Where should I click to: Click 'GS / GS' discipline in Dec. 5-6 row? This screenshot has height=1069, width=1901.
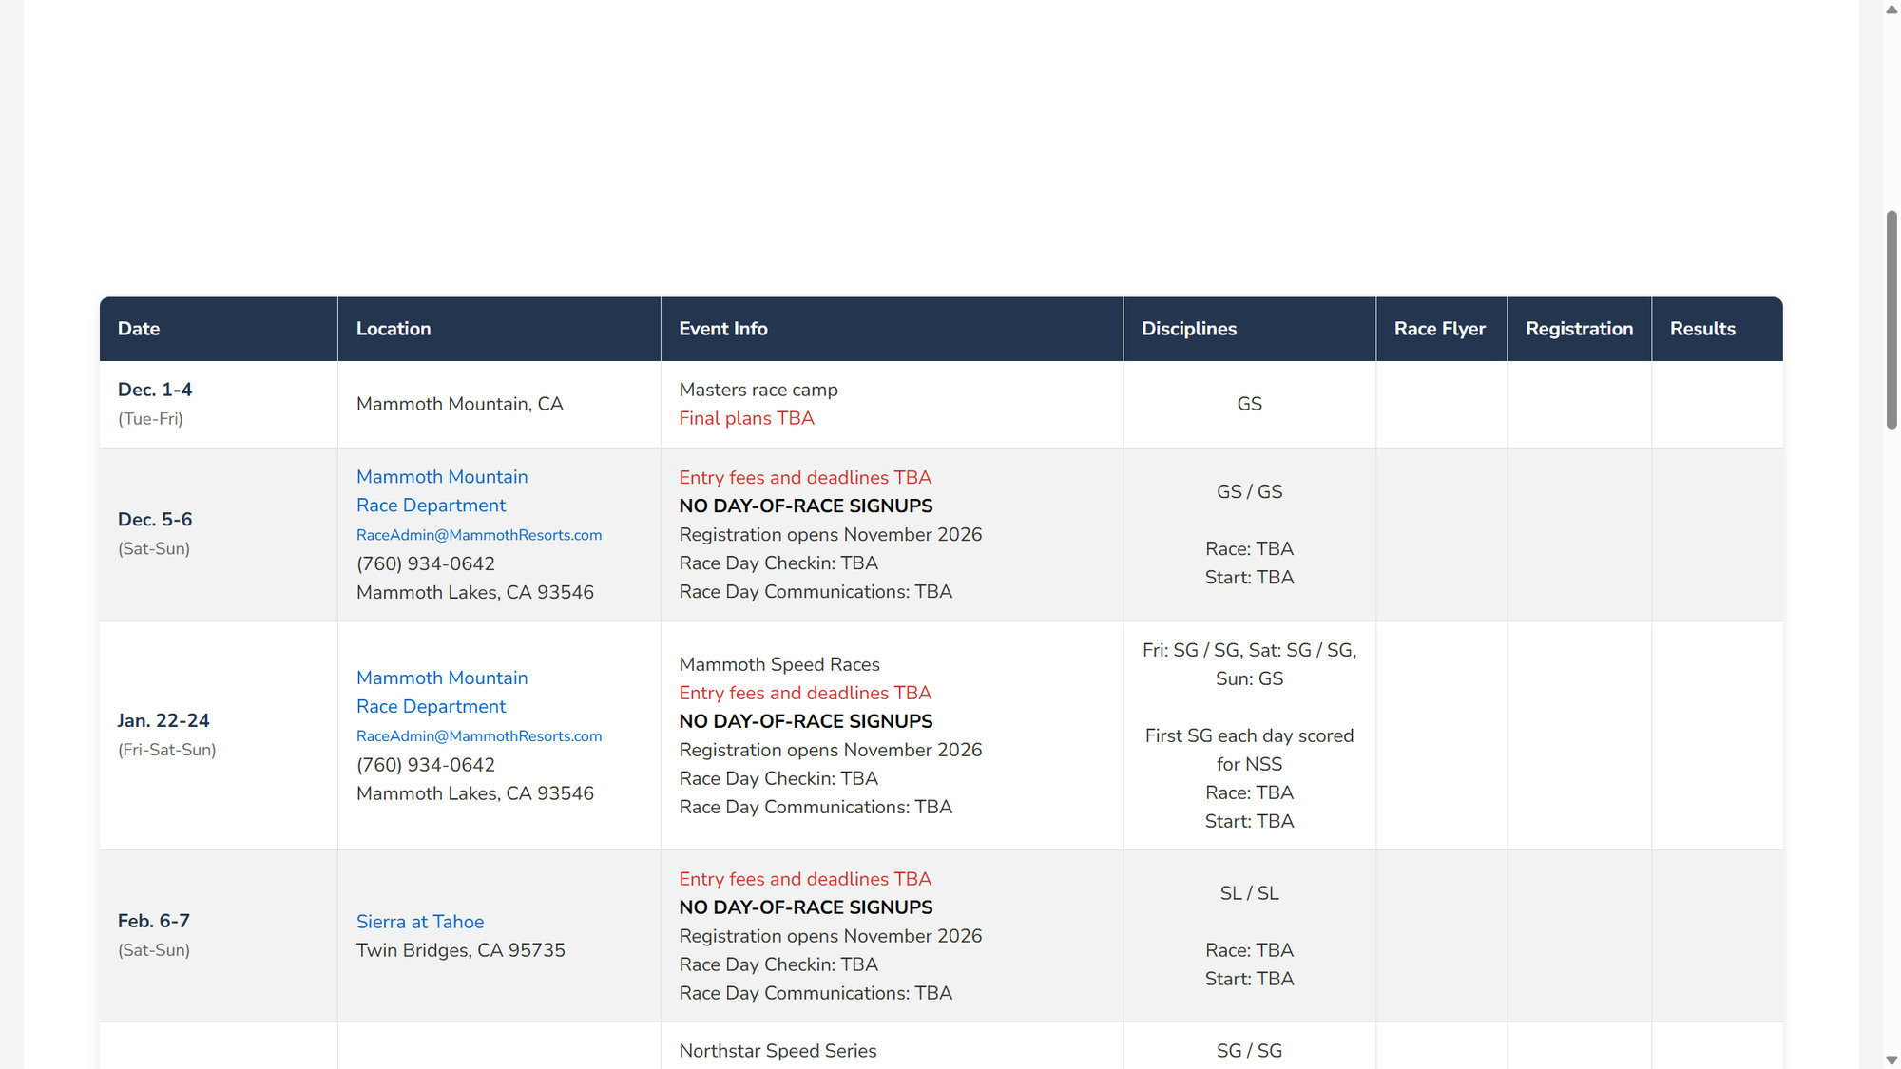tap(1249, 491)
